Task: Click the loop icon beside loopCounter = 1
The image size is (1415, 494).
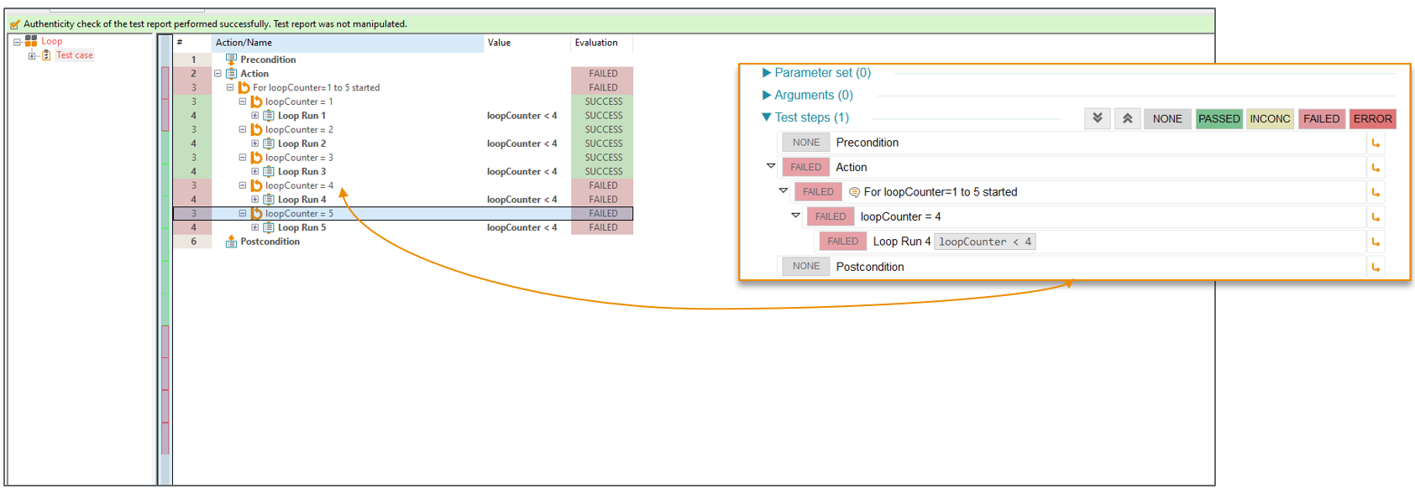Action: pos(257,101)
